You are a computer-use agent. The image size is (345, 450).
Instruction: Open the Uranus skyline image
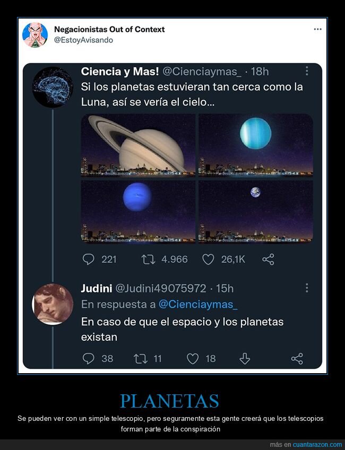tap(255, 145)
